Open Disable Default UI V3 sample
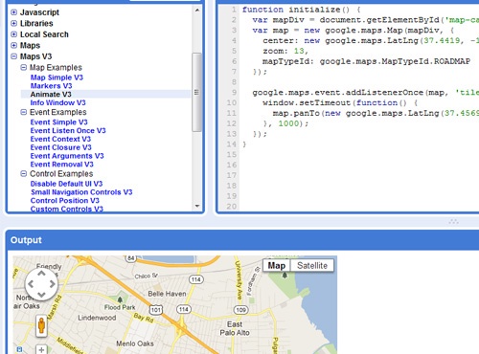479x354 pixels. tap(66, 184)
